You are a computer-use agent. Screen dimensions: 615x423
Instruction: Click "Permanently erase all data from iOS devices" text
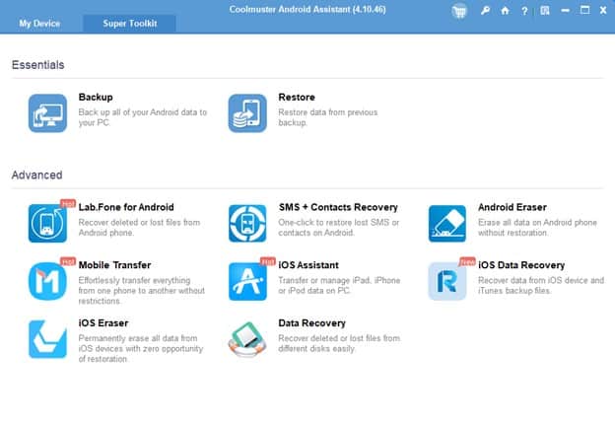click(140, 349)
